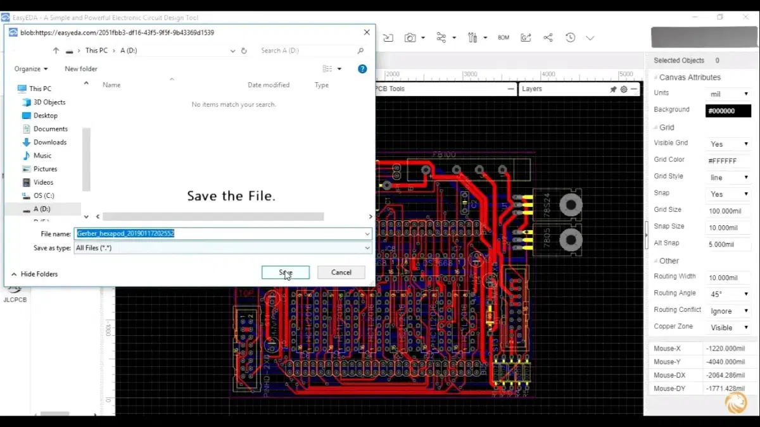Click the tools wrench icon in toolbar
Image resolution: width=760 pixels, height=427 pixels.
(472, 38)
